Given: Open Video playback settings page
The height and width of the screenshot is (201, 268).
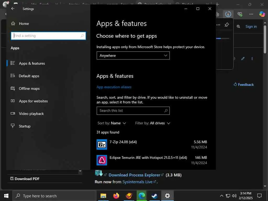Looking at the screenshot, I should tap(31, 114).
